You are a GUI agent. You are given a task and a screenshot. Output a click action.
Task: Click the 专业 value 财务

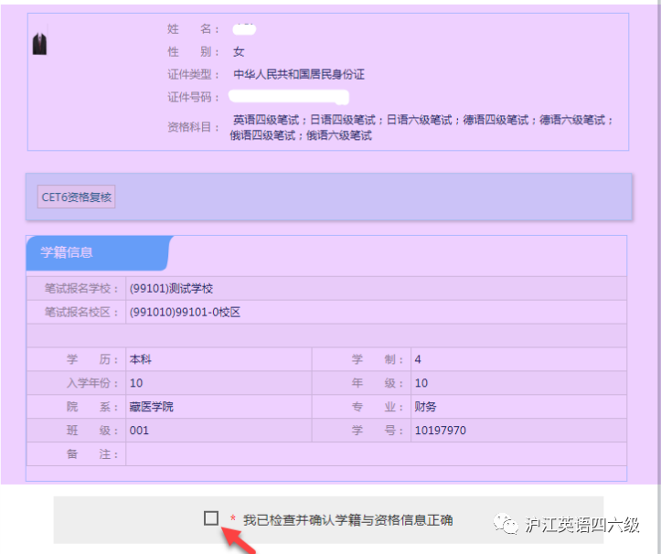(x=425, y=407)
